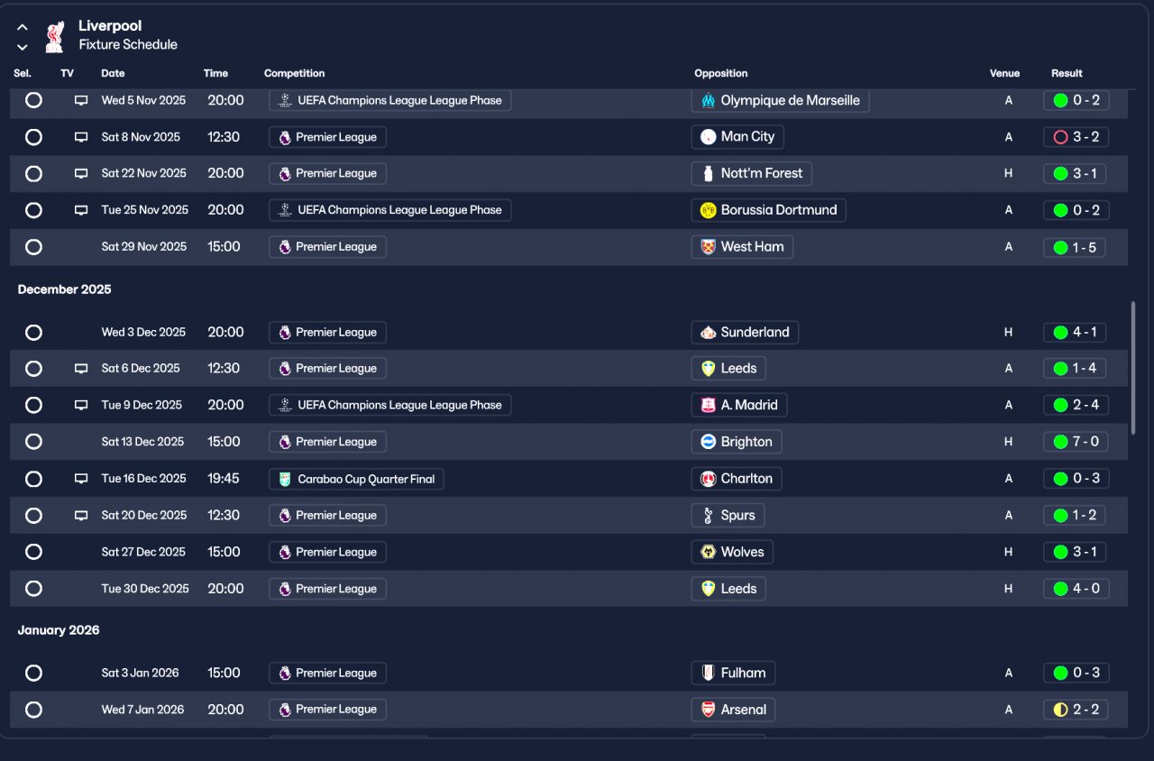This screenshot has height=761, width=1154.
Task: Click TV icon for Man City match
Action: click(x=81, y=137)
